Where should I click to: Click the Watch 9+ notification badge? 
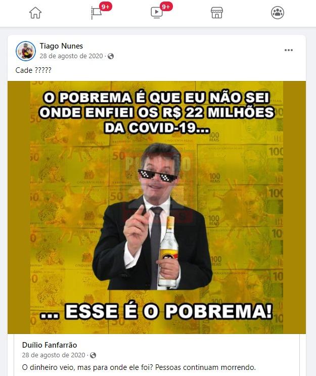[166, 7]
